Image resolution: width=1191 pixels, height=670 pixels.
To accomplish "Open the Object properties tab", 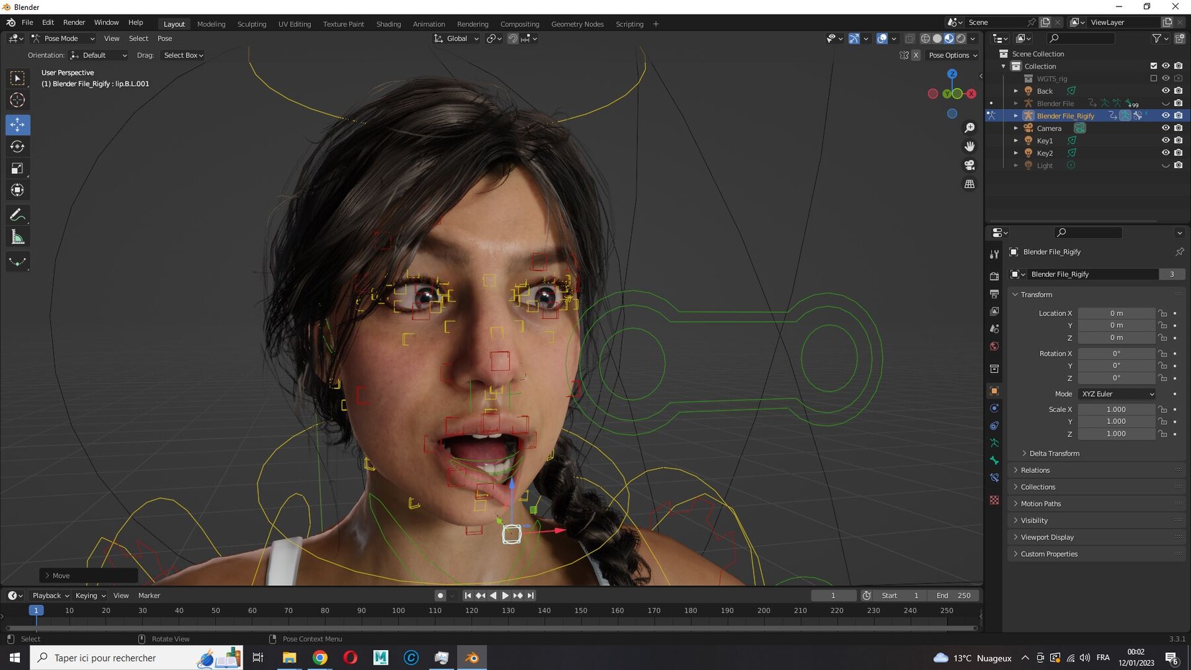I will coord(994,391).
